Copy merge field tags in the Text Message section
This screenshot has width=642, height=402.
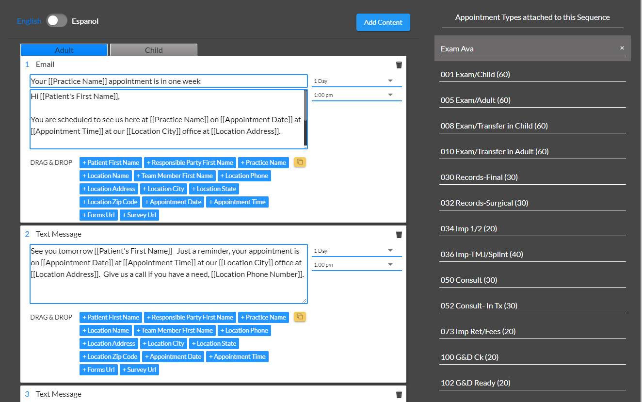click(x=300, y=317)
